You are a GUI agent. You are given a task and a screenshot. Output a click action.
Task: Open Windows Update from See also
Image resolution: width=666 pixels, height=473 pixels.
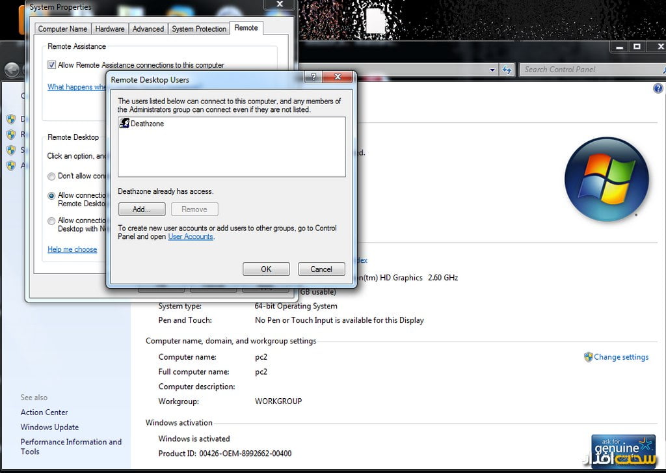[49, 427]
